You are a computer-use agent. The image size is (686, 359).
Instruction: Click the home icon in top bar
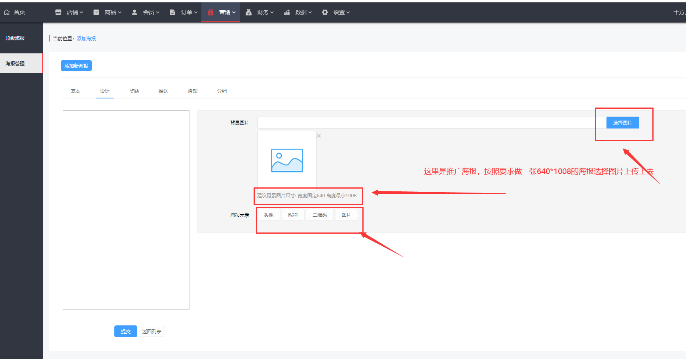pyautogui.click(x=7, y=12)
